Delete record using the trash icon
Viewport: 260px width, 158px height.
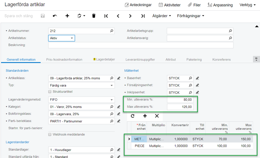pyautogui.click(x=94, y=16)
